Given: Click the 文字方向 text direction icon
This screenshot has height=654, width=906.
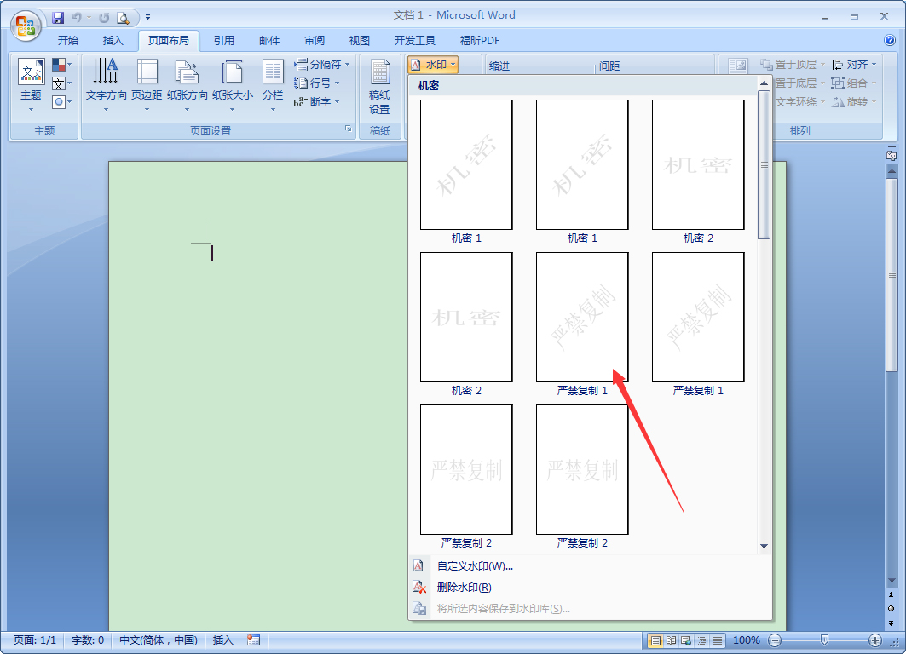Looking at the screenshot, I should [106, 83].
